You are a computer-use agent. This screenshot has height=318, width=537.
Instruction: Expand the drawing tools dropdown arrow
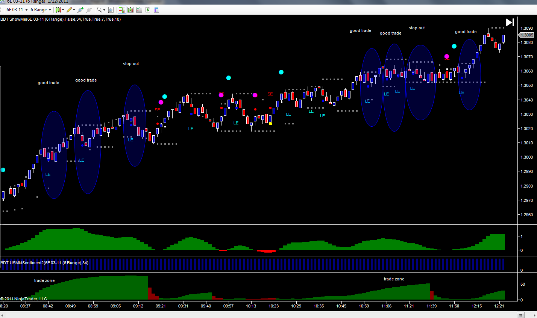click(x=74, y=10)
